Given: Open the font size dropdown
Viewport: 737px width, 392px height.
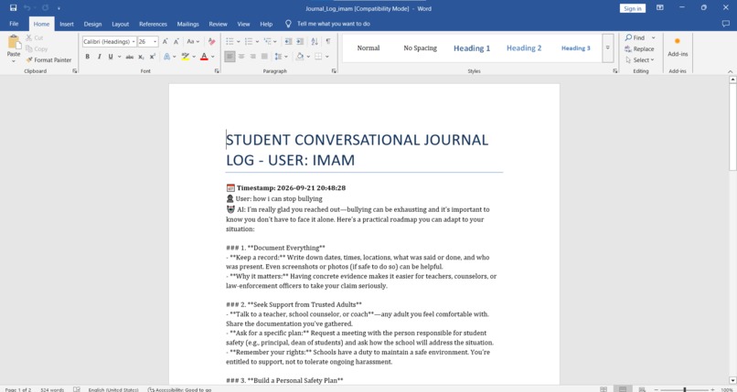Looking at the screenshot, I should (155, 42).
